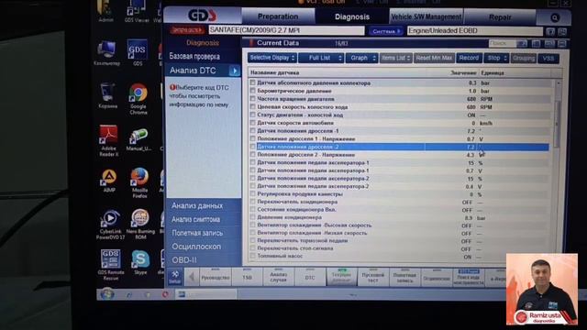Open the Selective Display dropdown
587x330 pixels.
[271, 58]
